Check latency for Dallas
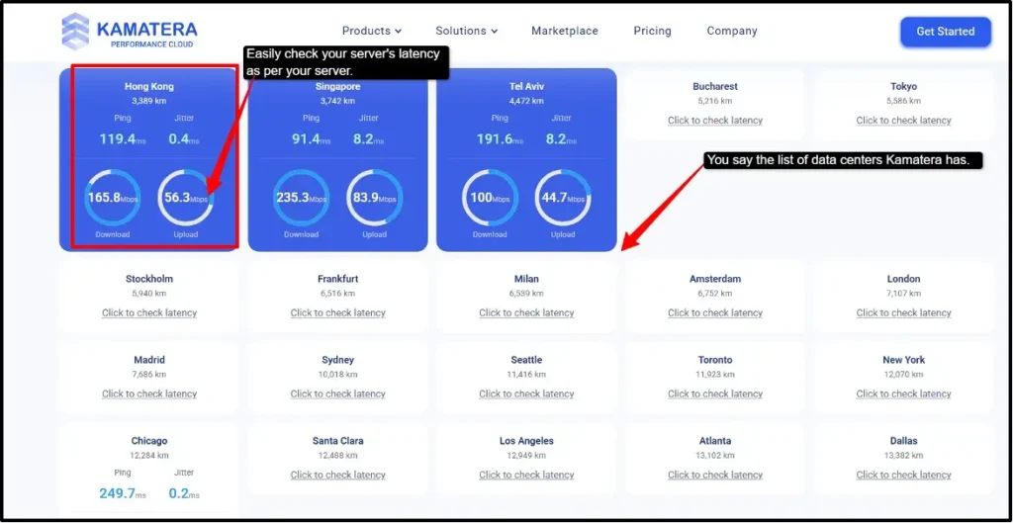Screen dimensions: 1013x523 pyautogui.click(x=904, y=475)
